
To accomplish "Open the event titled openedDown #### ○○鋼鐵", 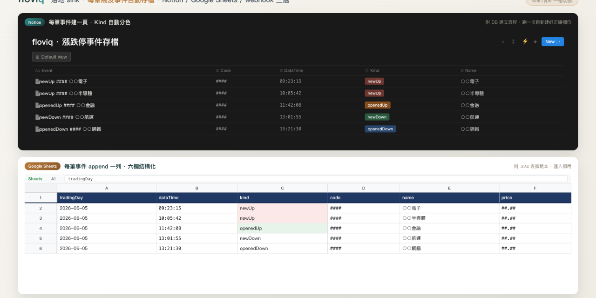I will coord(70,129).
